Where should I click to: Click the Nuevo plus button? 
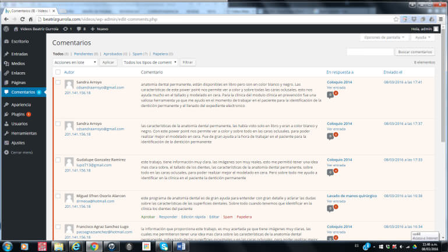pos(99,29)
